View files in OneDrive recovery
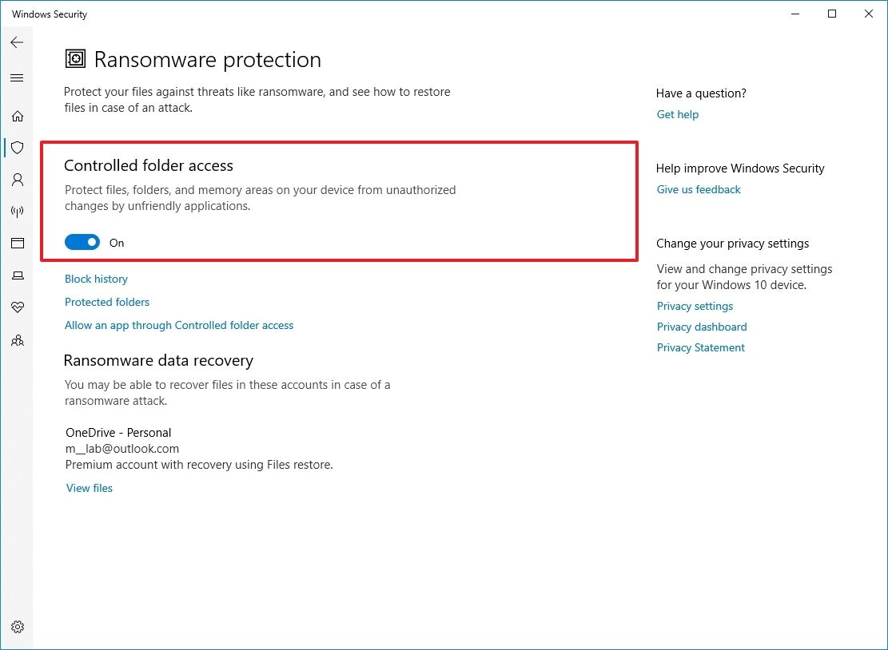The height and width of the screenshot is (650, 888). (89, 488)
